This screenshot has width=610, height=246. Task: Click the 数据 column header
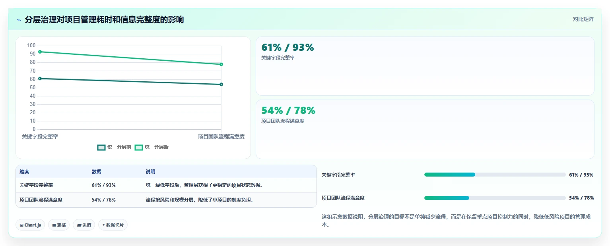(96, 172)
